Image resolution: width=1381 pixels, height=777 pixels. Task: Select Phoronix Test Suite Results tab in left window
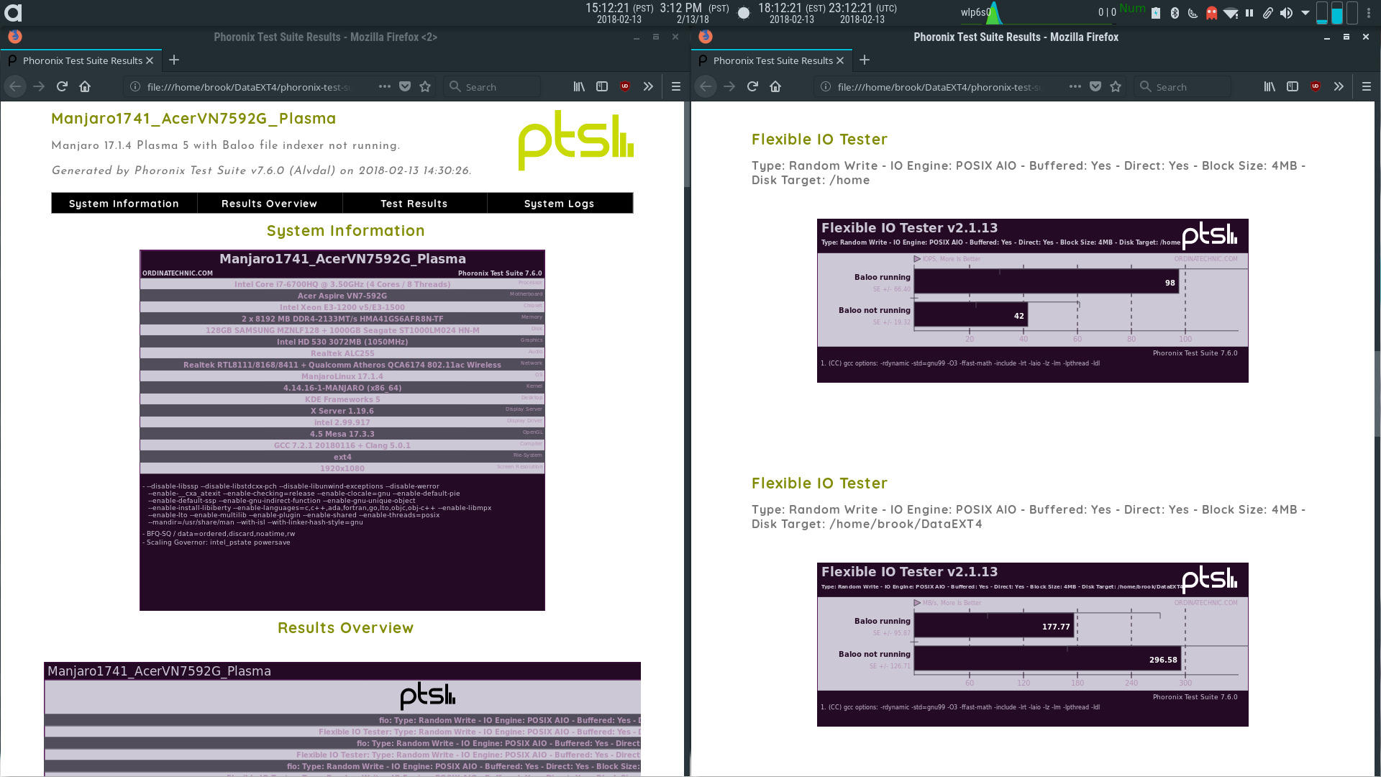tap(81, 60)
